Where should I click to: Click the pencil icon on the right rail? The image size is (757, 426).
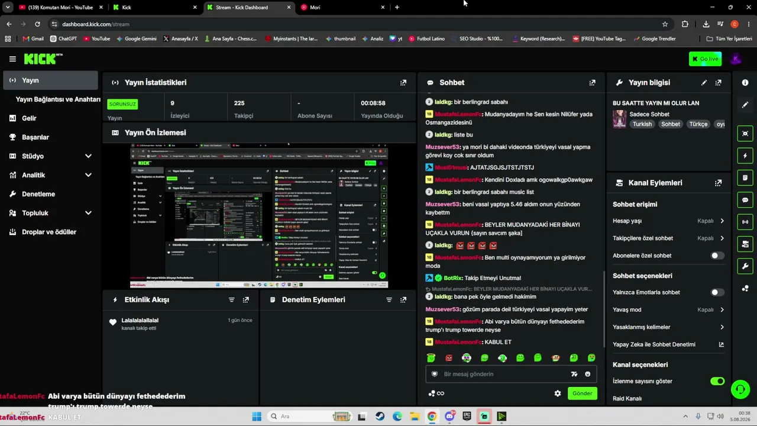(x=745, y=105)
